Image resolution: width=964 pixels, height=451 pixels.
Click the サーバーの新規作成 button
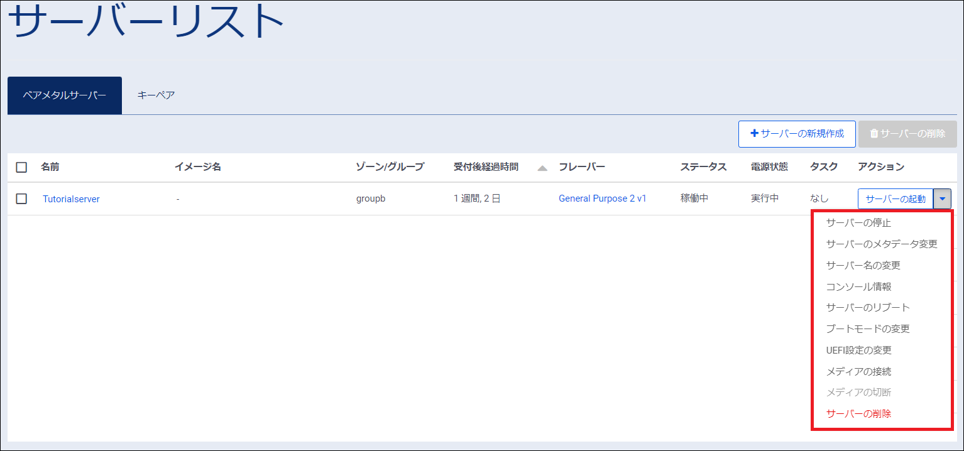coord(797,134)
